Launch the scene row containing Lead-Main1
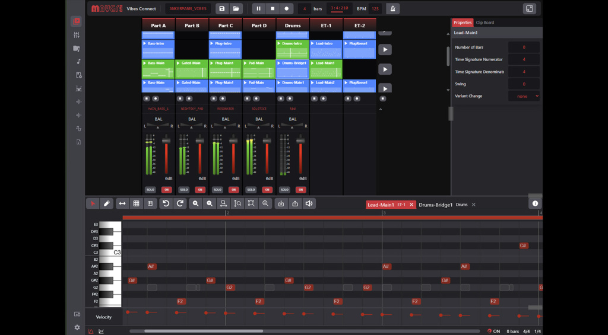 (385, 69)
